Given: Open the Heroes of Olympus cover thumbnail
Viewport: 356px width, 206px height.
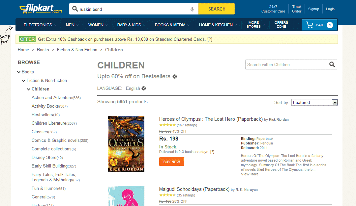Looking at the screenshot, I should pos(126,144).
